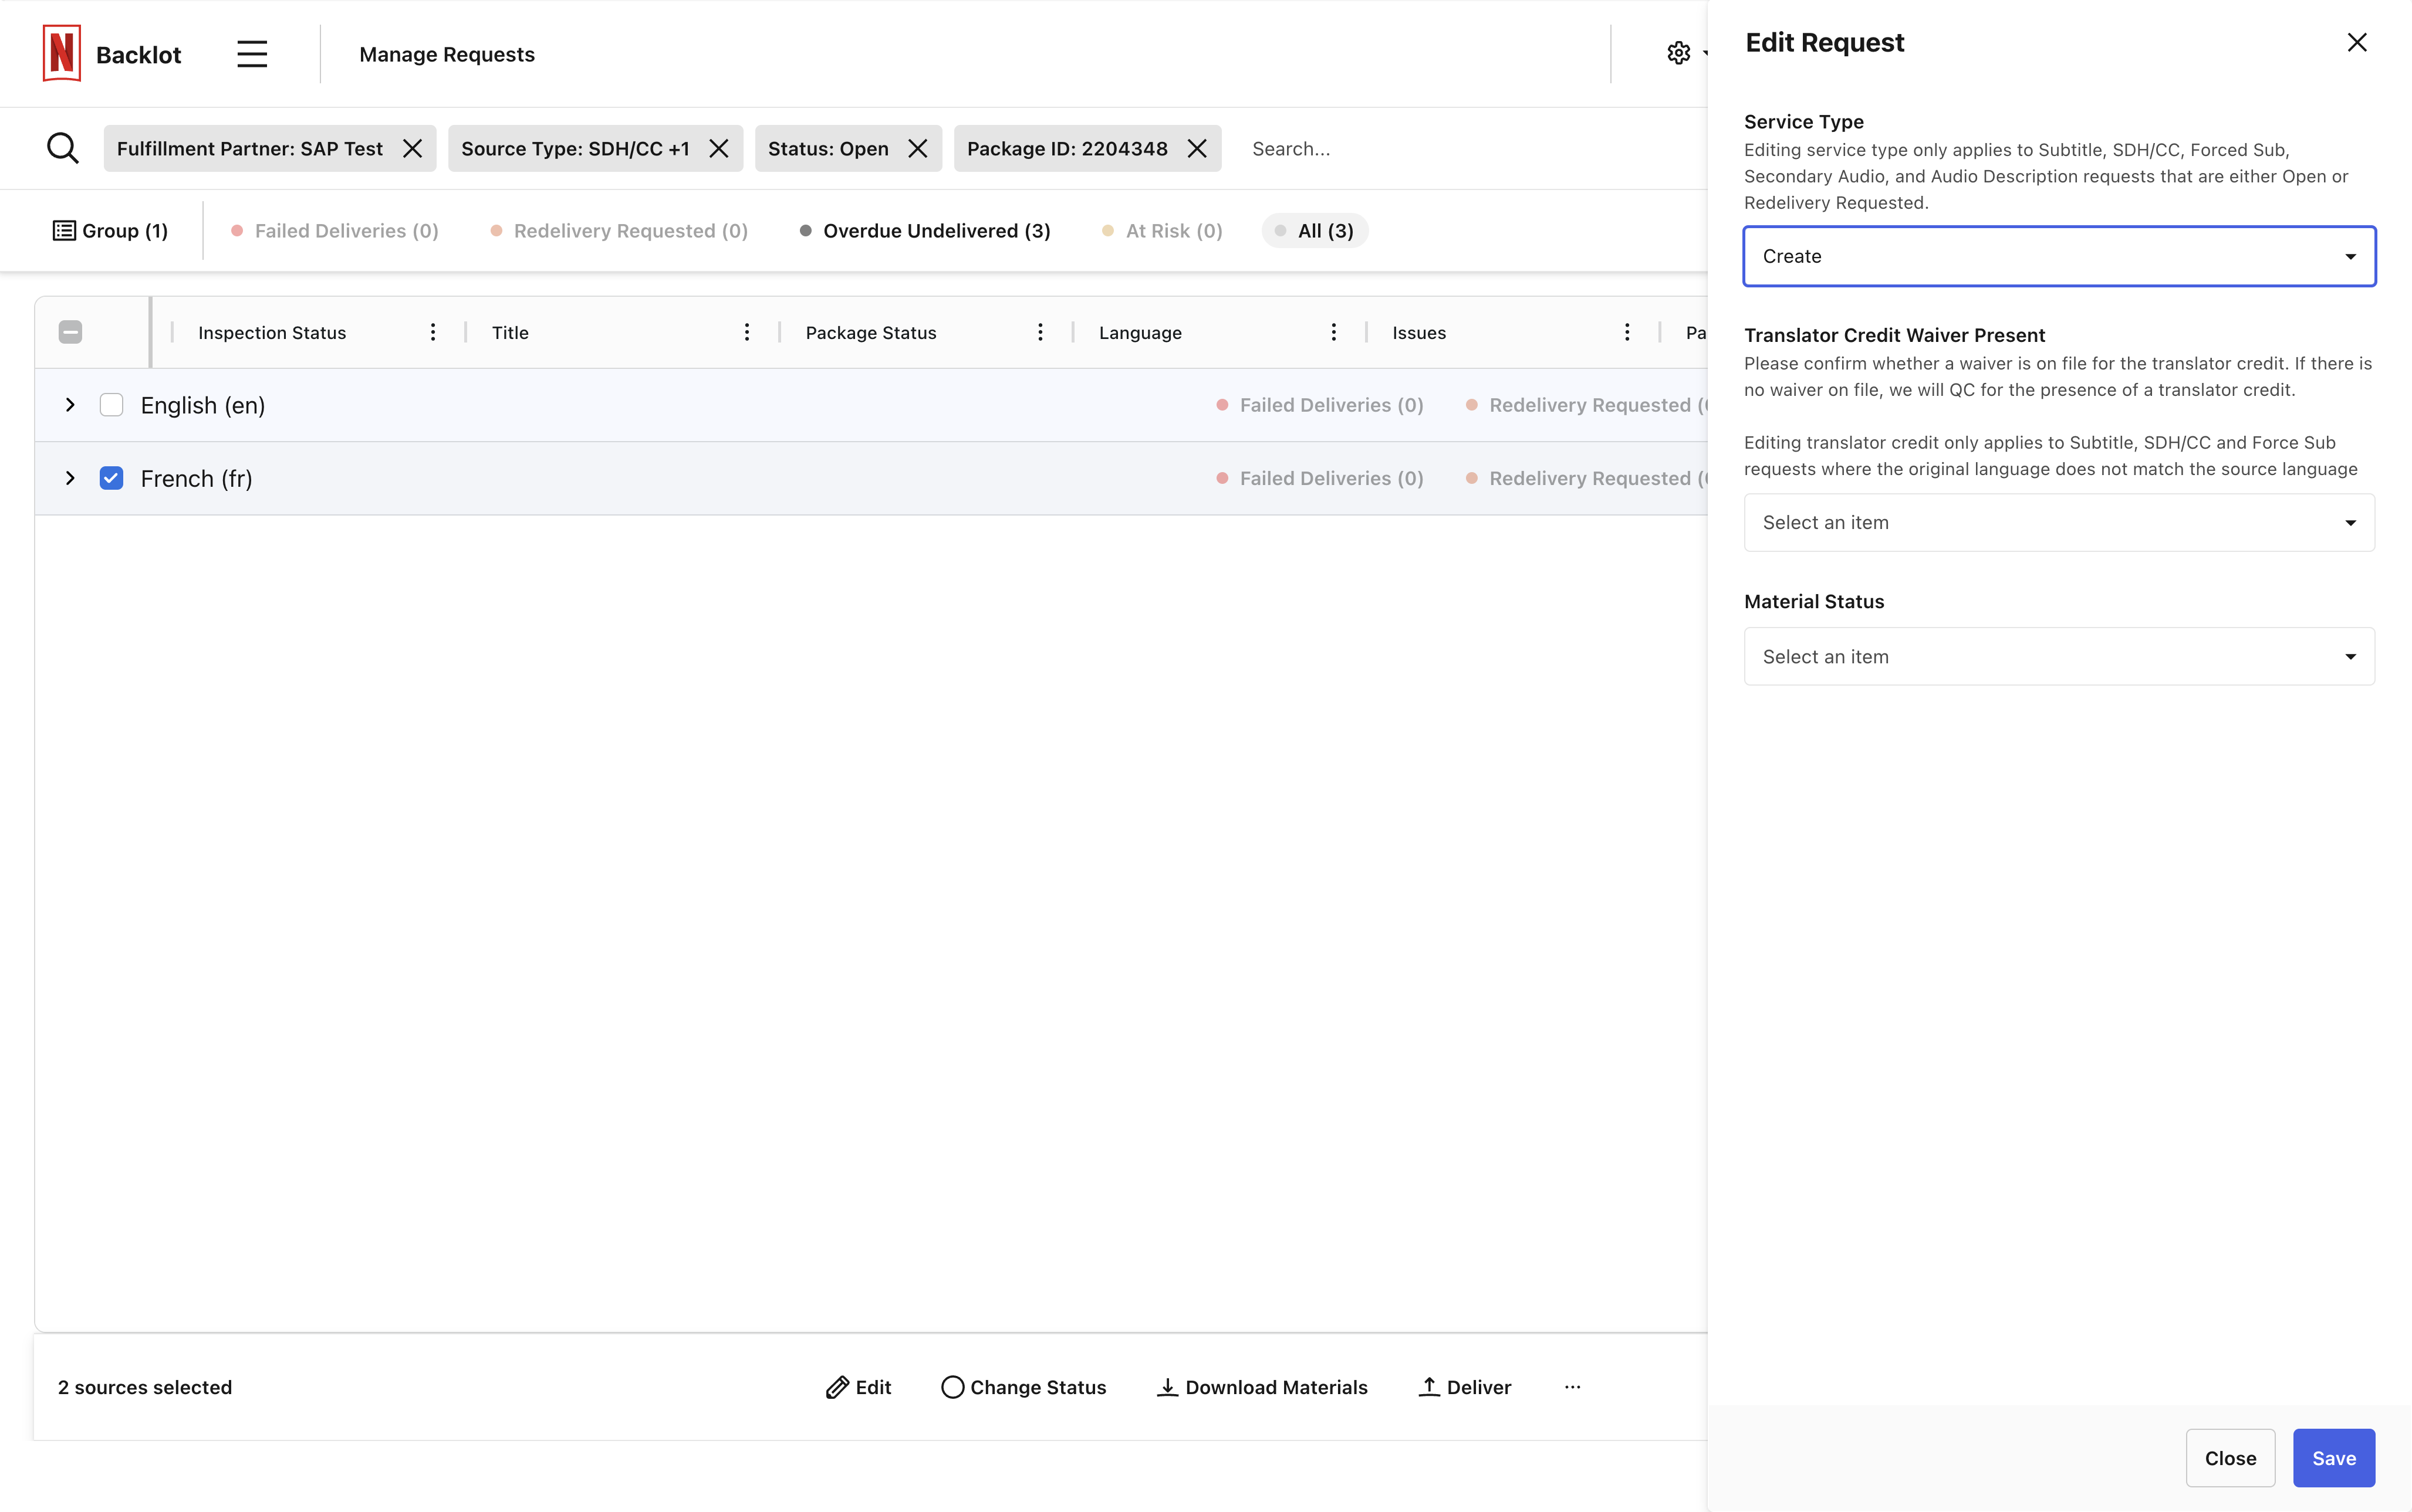Screen dimensions: 2412x1512
Task: Open the Material Status dropdown
Action: point(2059,657)
